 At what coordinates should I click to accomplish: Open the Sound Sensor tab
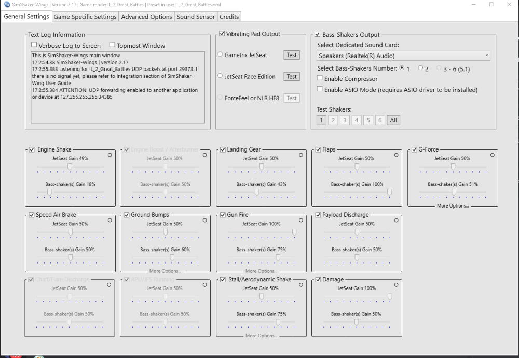196,17
